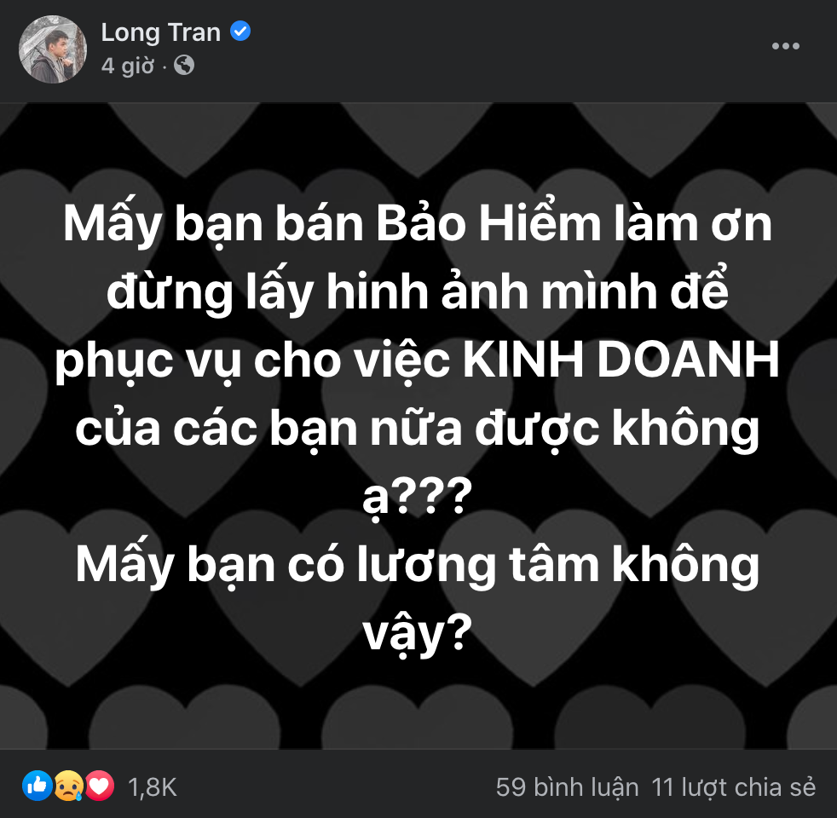Open the Long Tran profile name link
837x818 pixels.
pos(161,32)
